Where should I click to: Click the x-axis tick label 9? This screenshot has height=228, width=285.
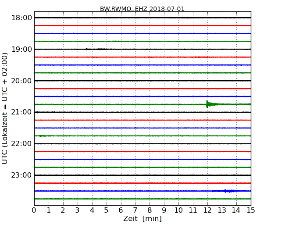(x=164, y=210)
